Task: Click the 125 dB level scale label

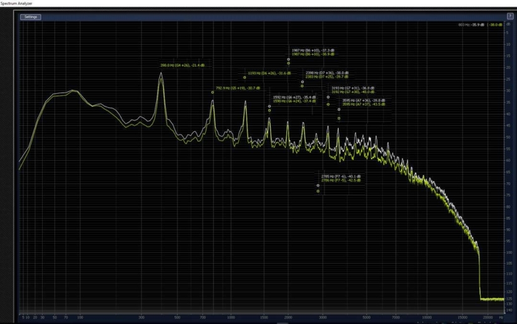Action: click(509, 299)
